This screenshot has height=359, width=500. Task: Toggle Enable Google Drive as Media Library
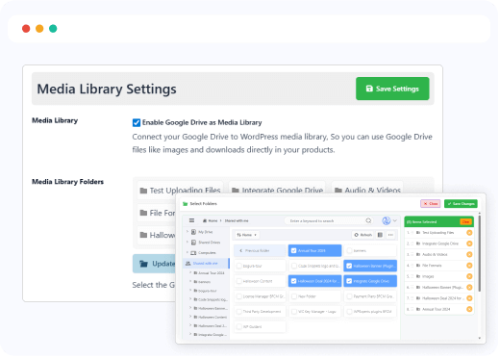pos(137,123)
